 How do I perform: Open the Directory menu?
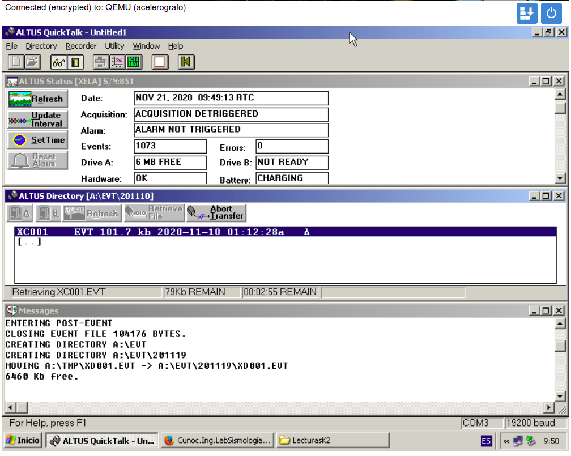tap(41, 46)
